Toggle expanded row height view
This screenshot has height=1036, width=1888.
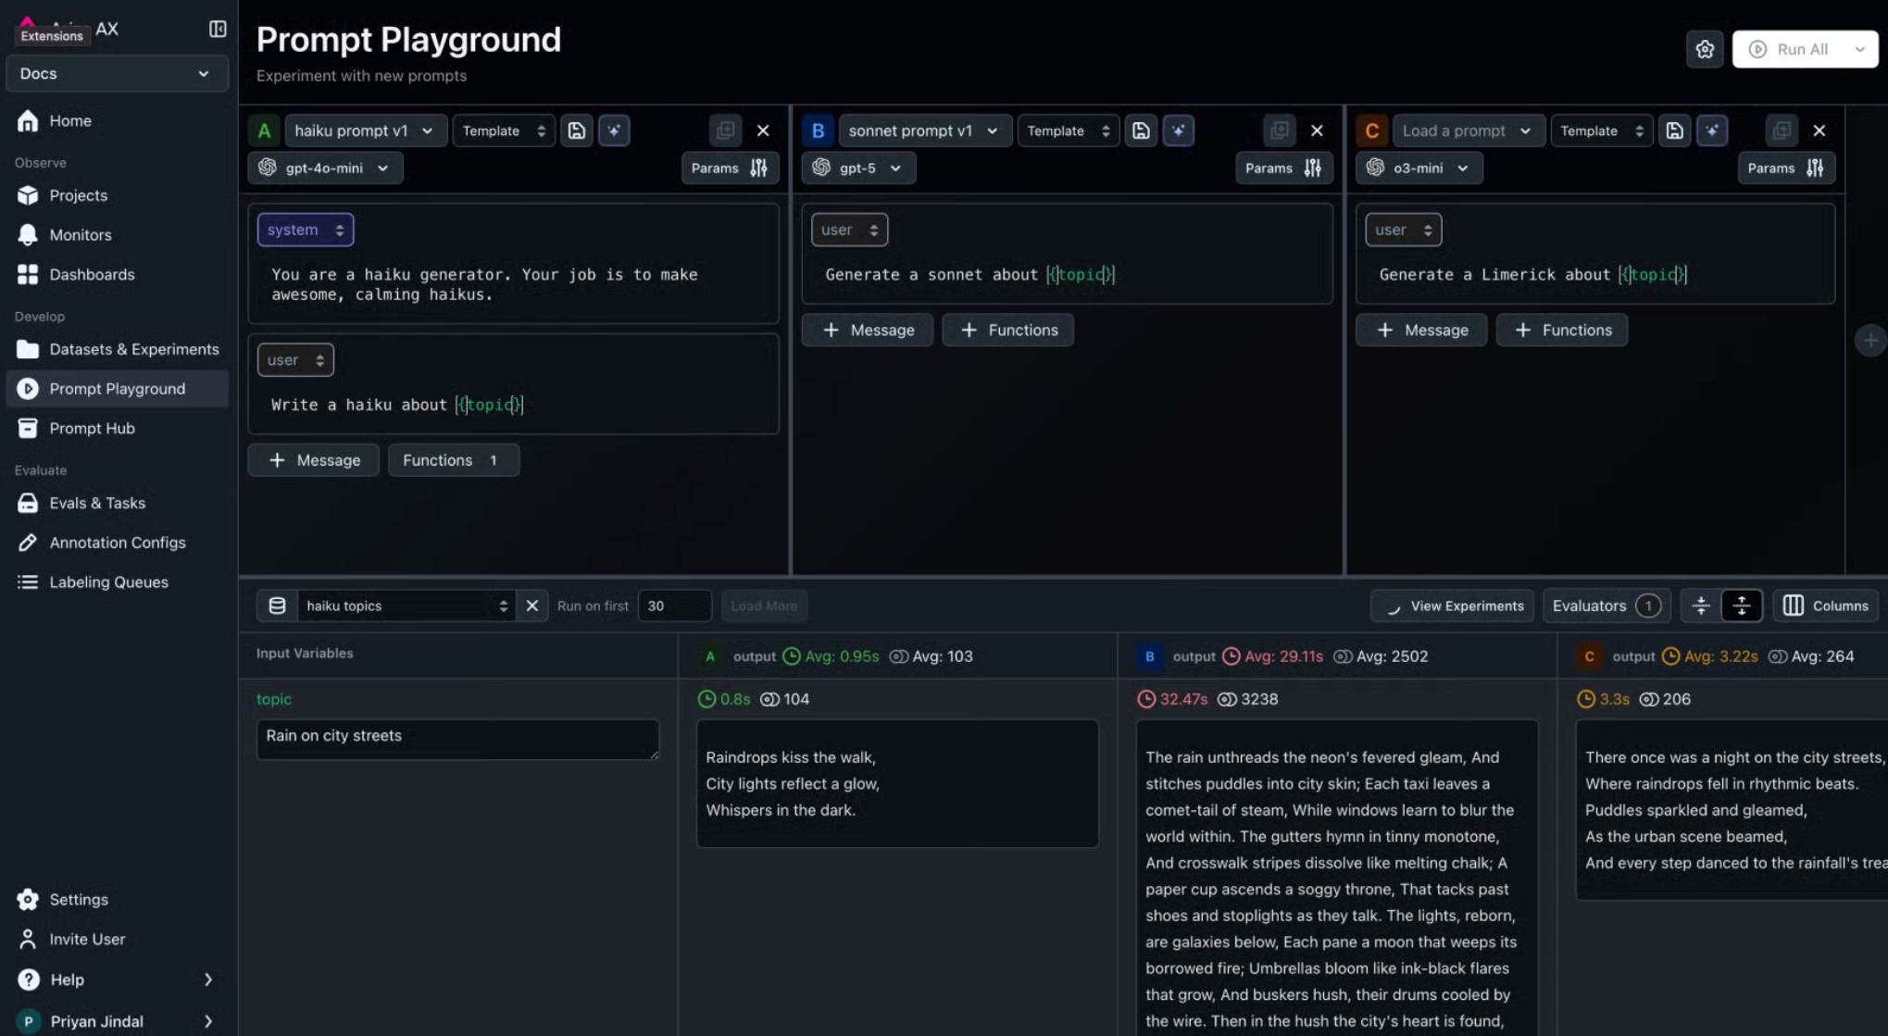coord(1742,605)
